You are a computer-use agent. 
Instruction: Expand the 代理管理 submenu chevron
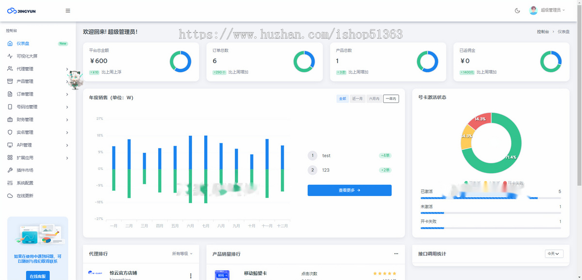[x=67, y=69]
